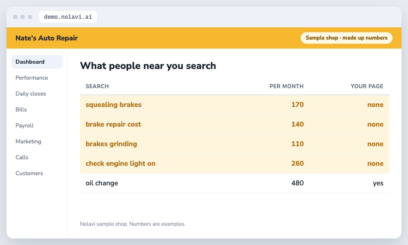
Task: Open the Dashboard sidebar item
Action: pyautogui.click(x=37, y=62)
